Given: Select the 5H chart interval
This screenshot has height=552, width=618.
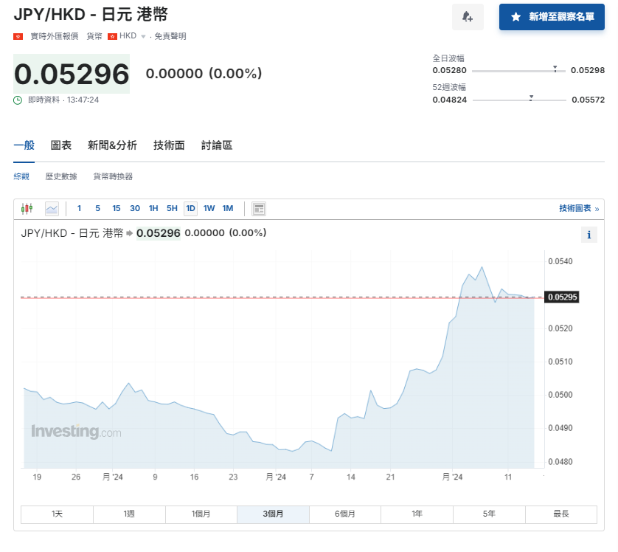Looking at the screenshot, I should click(x=172, y=208).
